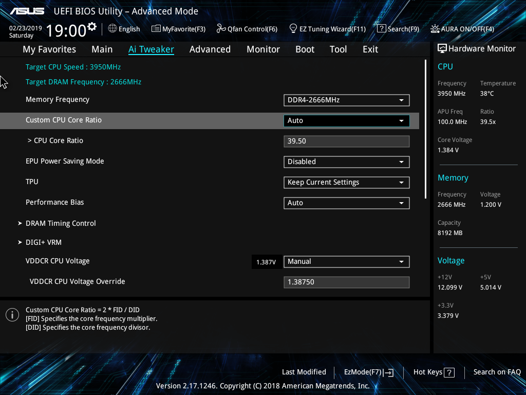Switch to the Boot tab
Screen dimensions: 526x395
coord(305,49)
